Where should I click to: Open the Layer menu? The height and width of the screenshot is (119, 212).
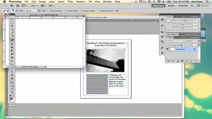(52, 1)
